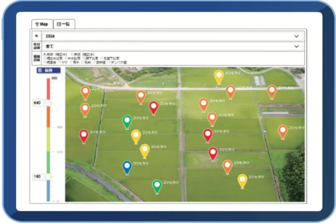Click the red pin on the left edge
The height and width of the screenshot is (223, 336).
[84, 135]
